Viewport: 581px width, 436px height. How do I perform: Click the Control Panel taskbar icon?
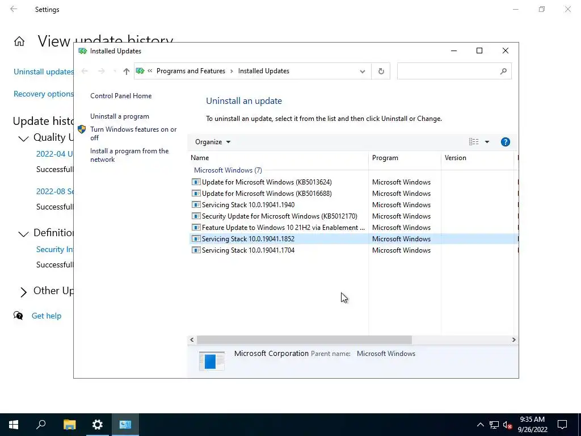click(125, 425)
